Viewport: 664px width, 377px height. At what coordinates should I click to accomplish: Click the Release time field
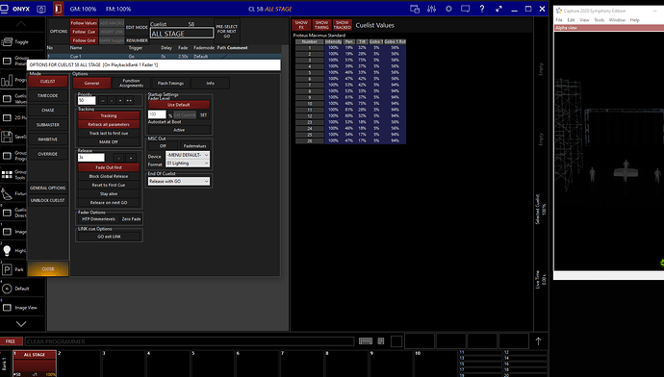(x=91, y=158)
